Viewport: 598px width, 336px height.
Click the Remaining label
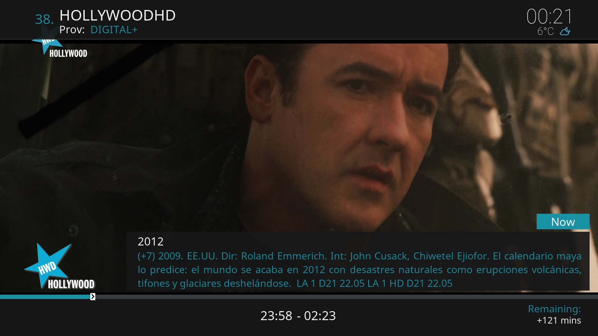[554, 309]
